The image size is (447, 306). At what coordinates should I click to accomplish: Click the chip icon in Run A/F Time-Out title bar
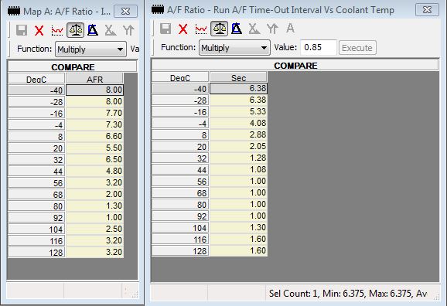158,10
